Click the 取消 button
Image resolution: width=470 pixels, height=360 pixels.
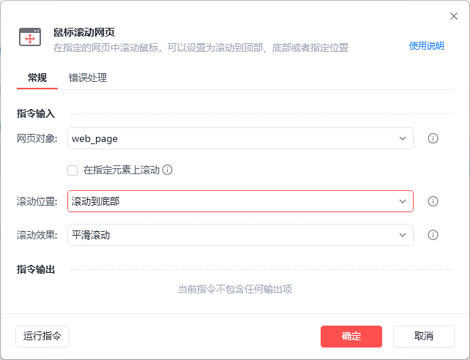pyautogui.click(x=424, y=336)
